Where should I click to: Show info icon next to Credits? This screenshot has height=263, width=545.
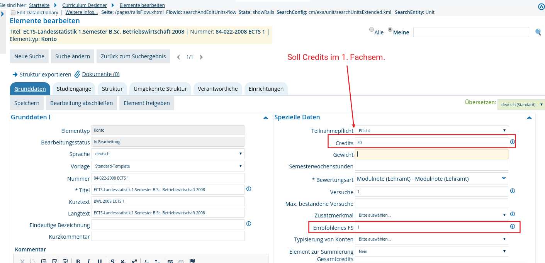(x=513, y=142)
